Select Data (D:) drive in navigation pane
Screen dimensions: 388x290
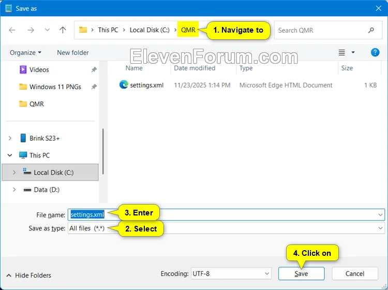click(47, 190)
